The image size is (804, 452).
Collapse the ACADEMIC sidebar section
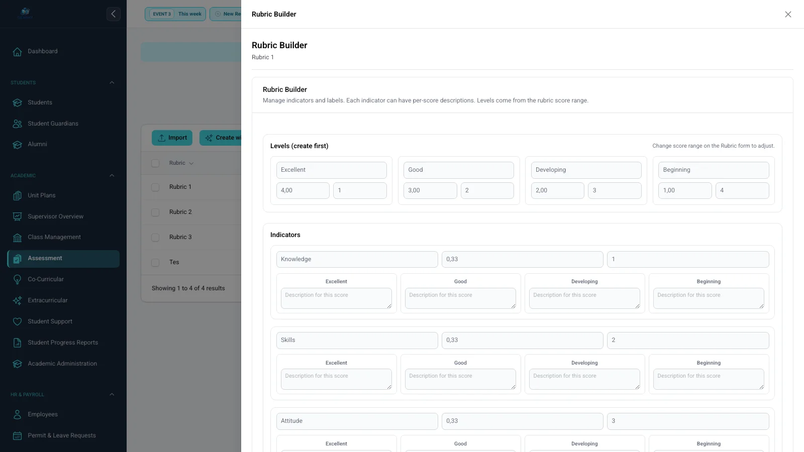(x=112, y=175)
